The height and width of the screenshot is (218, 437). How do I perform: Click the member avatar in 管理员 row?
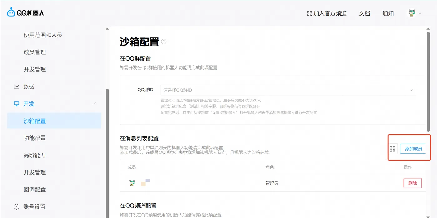point(132,183)
